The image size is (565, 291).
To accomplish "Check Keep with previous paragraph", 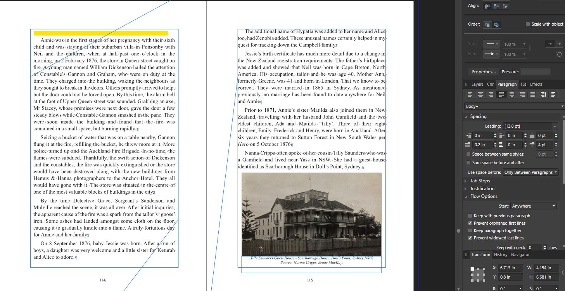I will 470,216.
